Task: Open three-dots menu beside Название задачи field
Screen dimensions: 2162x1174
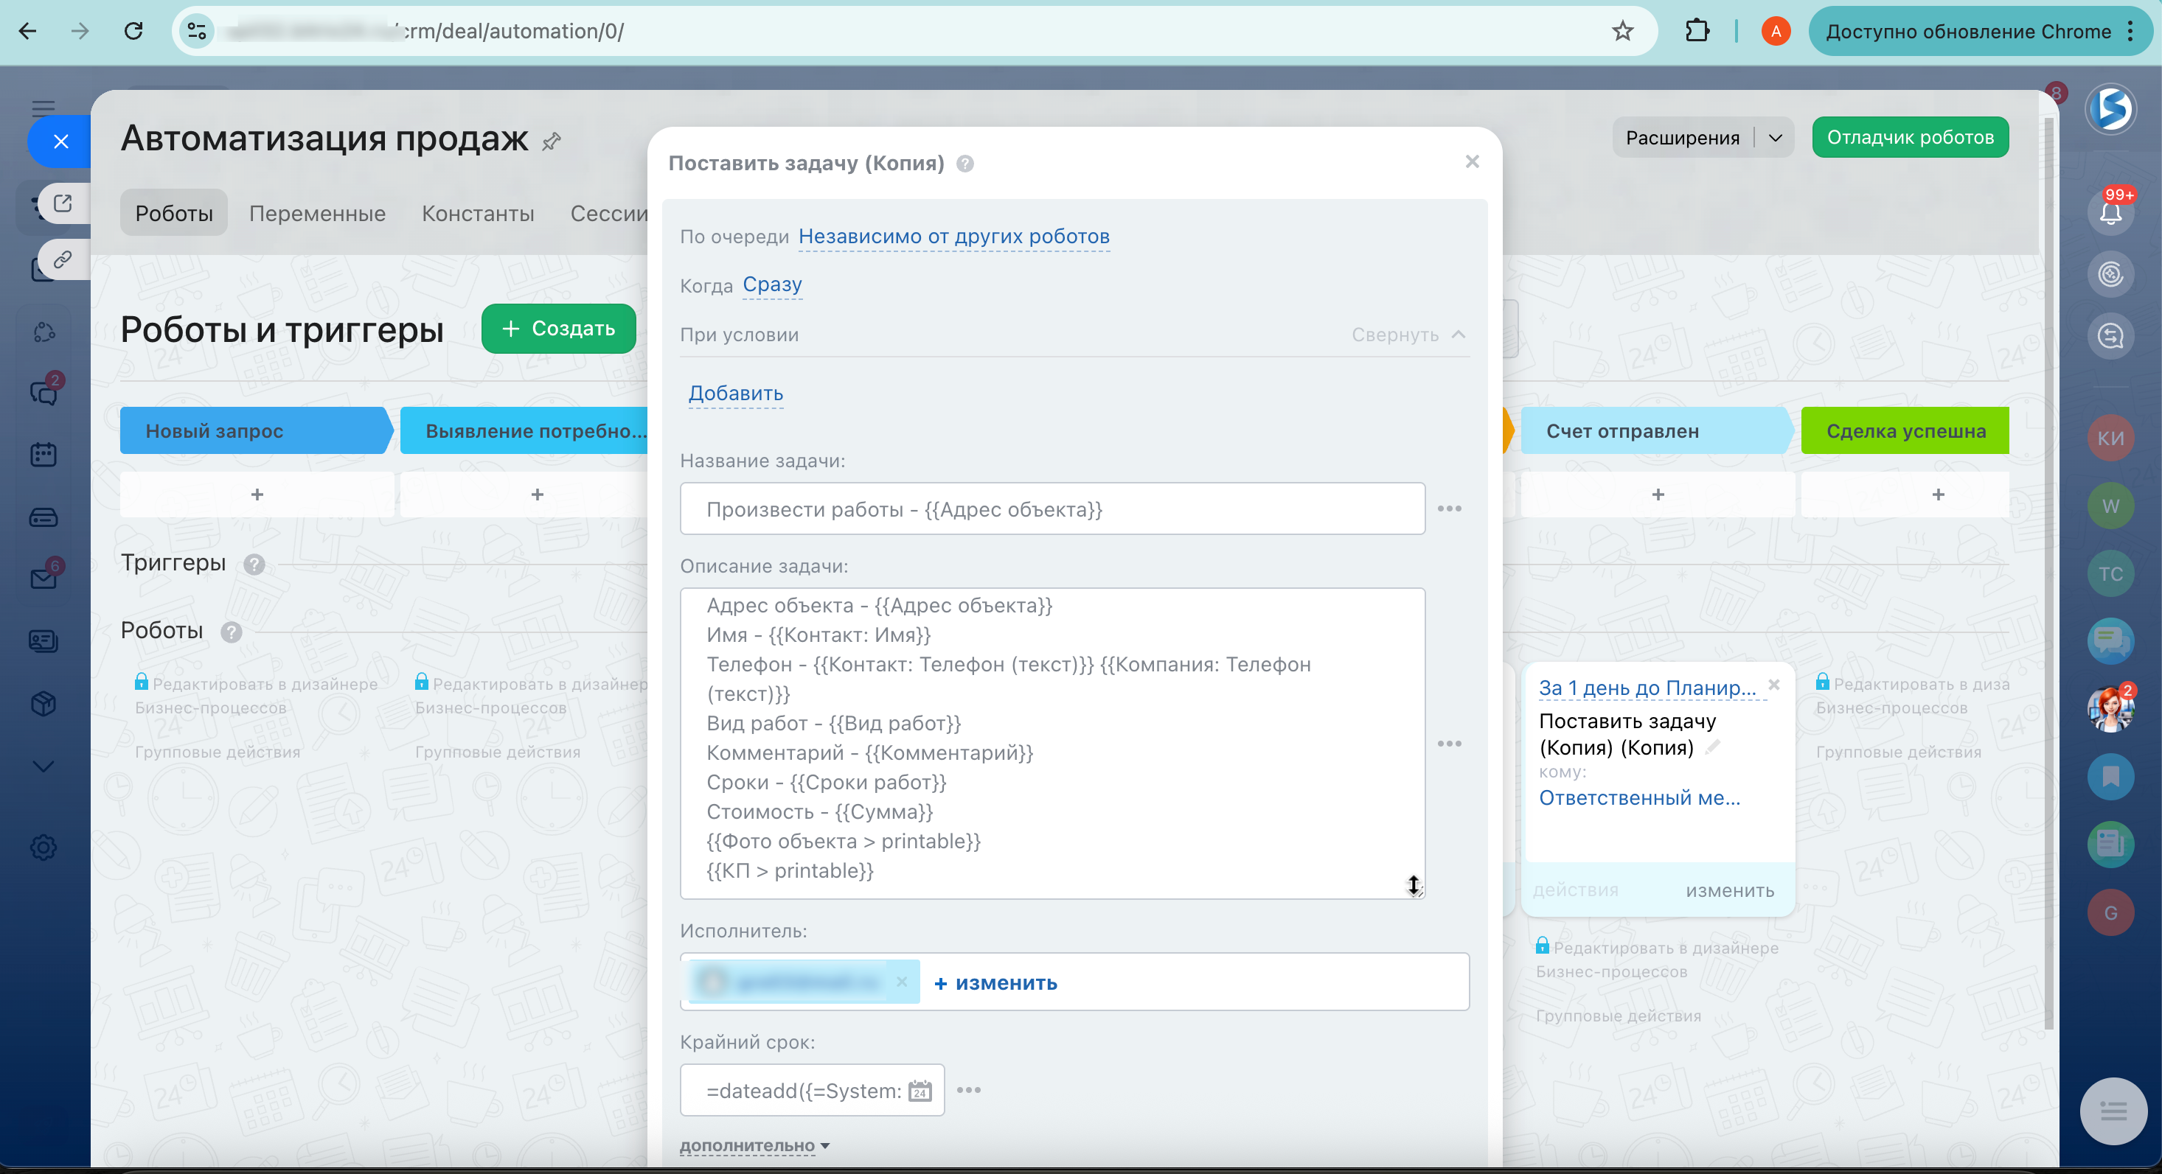Action: click(1449, 509)
